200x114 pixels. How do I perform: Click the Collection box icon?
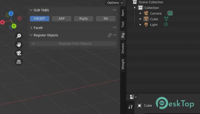point(140,8)
